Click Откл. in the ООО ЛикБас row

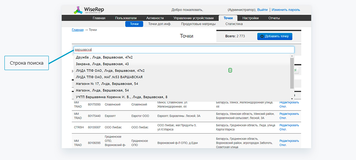click(283, 130)
